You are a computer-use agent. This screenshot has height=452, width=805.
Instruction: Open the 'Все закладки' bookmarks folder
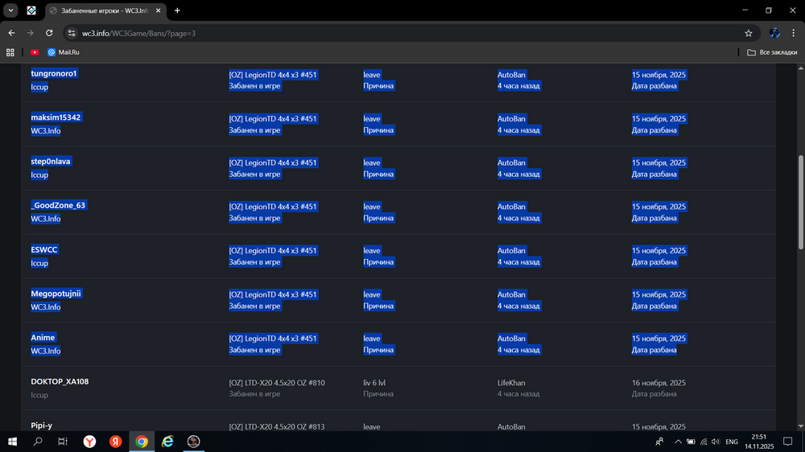tap(772, 52)
